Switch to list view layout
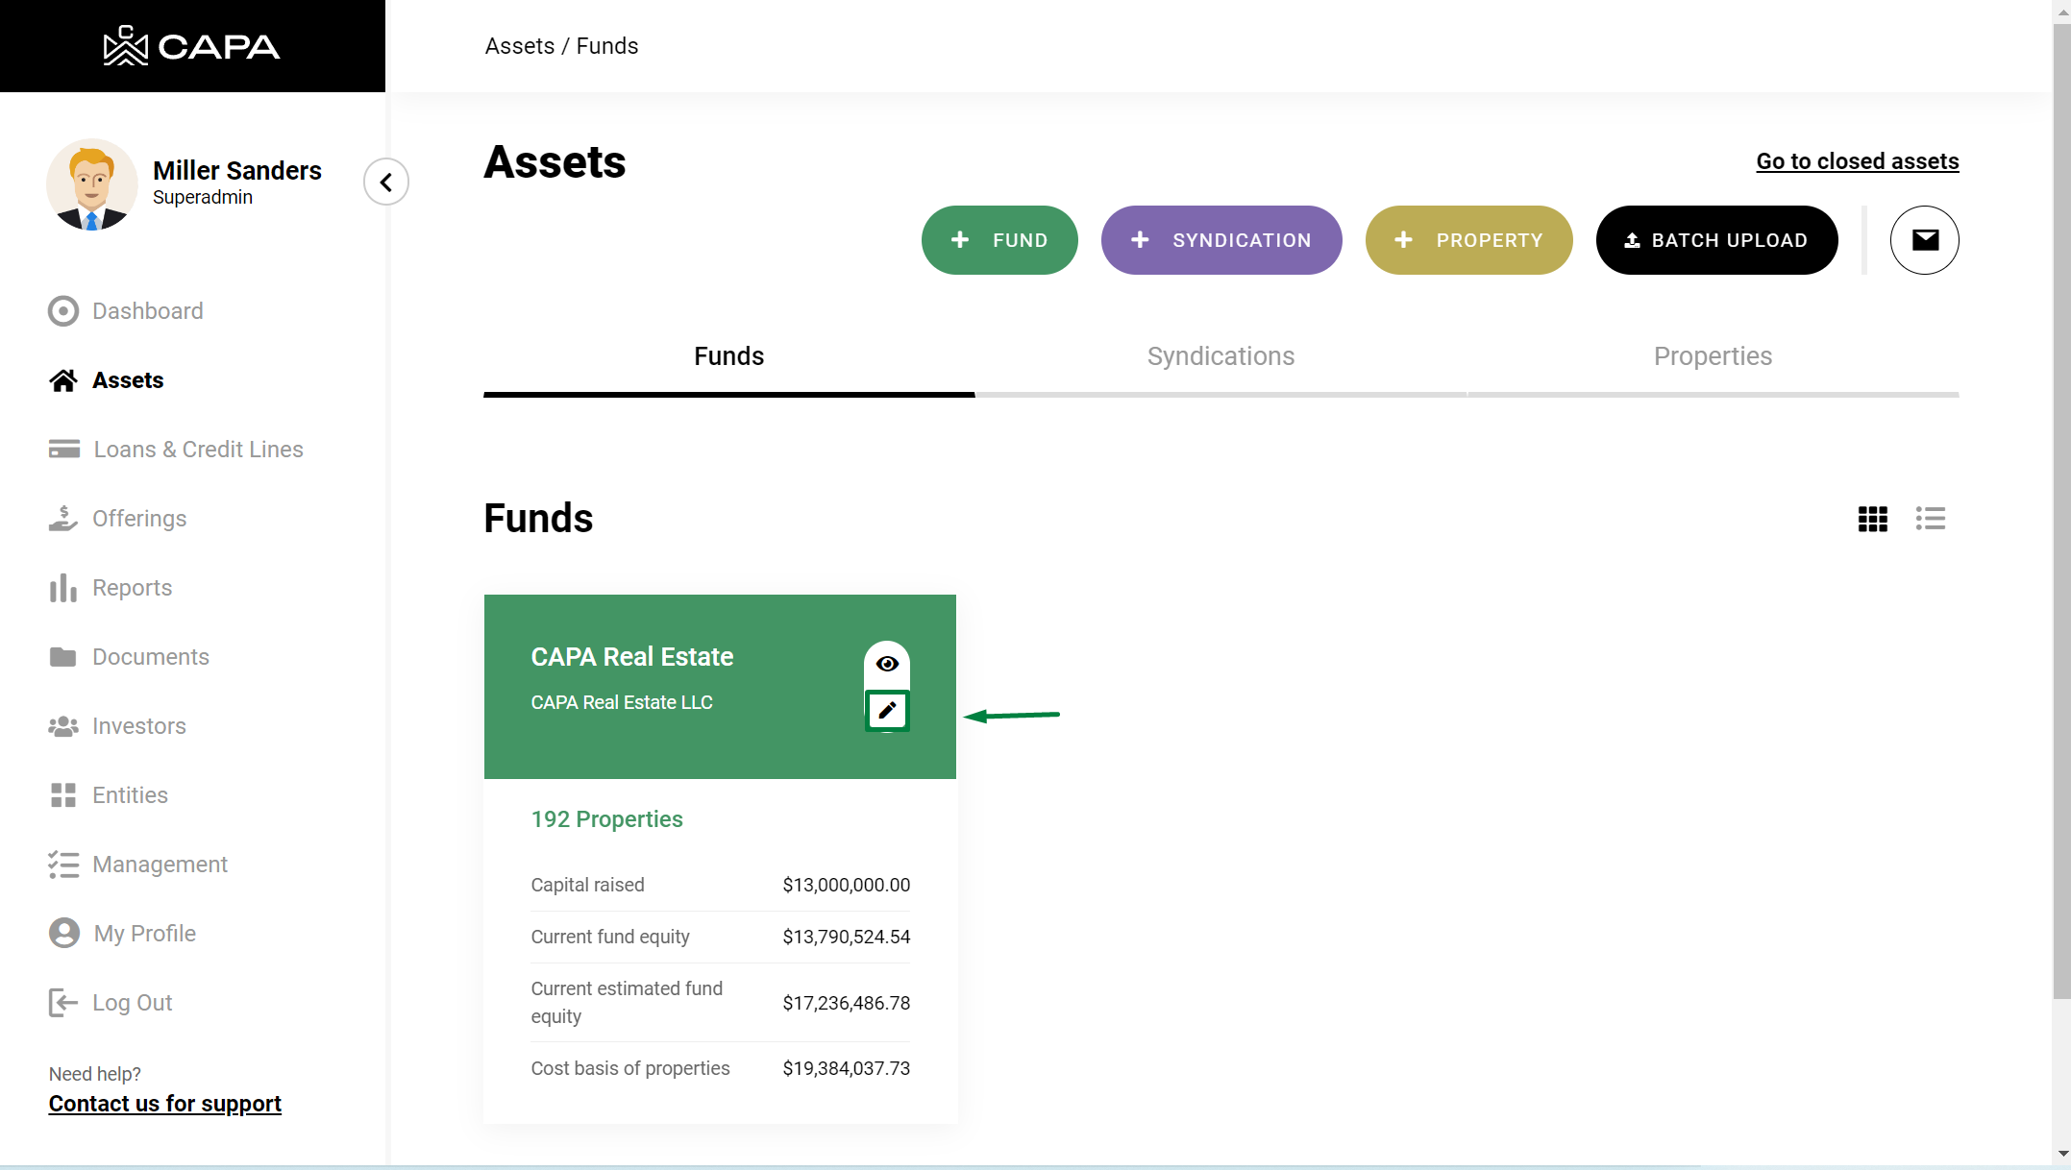This screenshot has width=2071, height=1170. pyautogui.click(x=1930, y=519)
